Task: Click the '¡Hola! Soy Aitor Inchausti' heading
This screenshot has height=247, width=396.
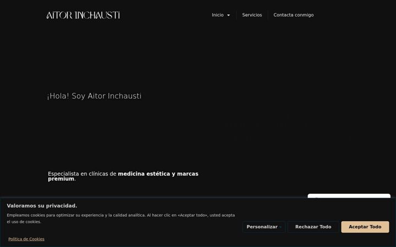Action: point(94,96)
